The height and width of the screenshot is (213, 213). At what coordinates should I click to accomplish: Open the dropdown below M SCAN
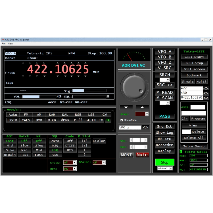(x=168, y=103)
